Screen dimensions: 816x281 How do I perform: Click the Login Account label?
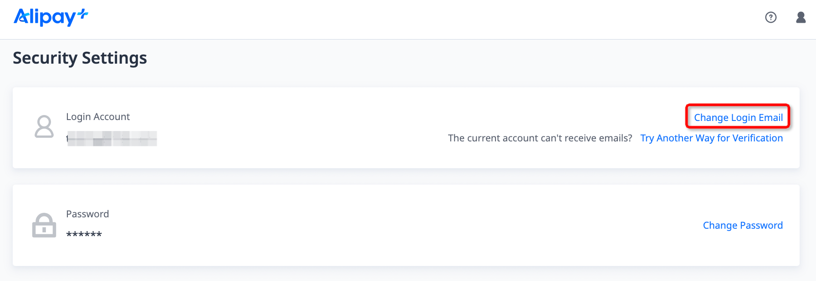tap(98, 117)
